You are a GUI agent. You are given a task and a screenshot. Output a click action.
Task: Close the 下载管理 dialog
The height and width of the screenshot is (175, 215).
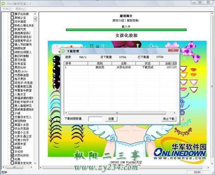[173, 50]
